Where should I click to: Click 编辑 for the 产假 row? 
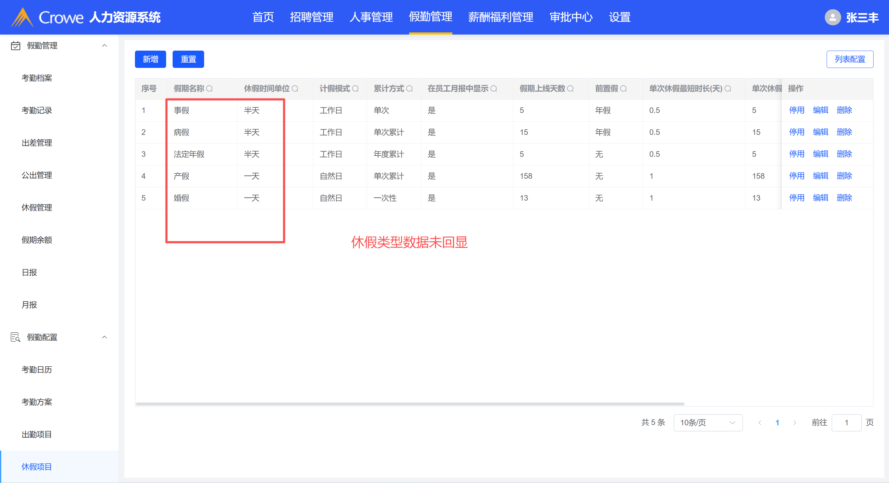820,176
